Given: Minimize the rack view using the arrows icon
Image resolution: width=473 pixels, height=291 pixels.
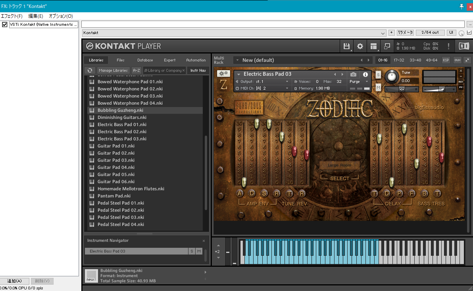Looking at the screenshot, I should [x=467, y=60].
